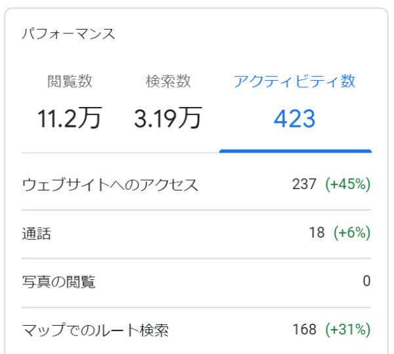Click the green +6% change indicator
This screenshot has width=394, height=354.
[x=352, y=233]
